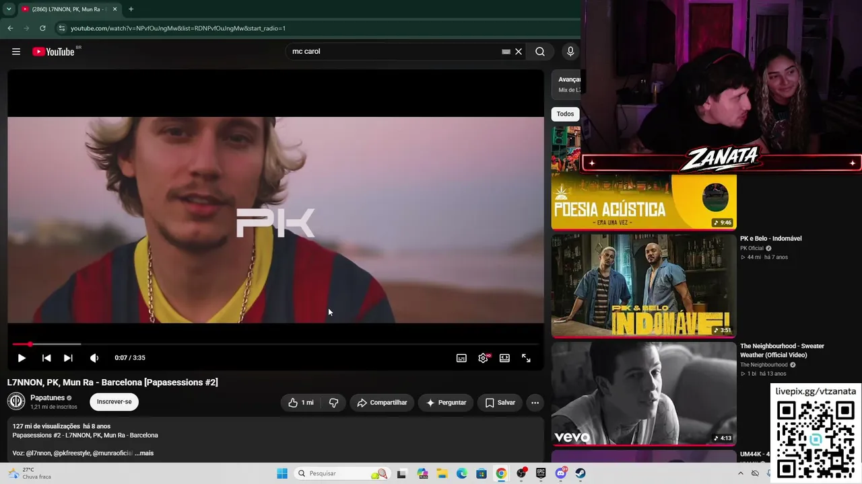Open the Sweater Weather video thumbnail
Screen dimensions: 862x484
pyautogui.click(x=644, y=393)
